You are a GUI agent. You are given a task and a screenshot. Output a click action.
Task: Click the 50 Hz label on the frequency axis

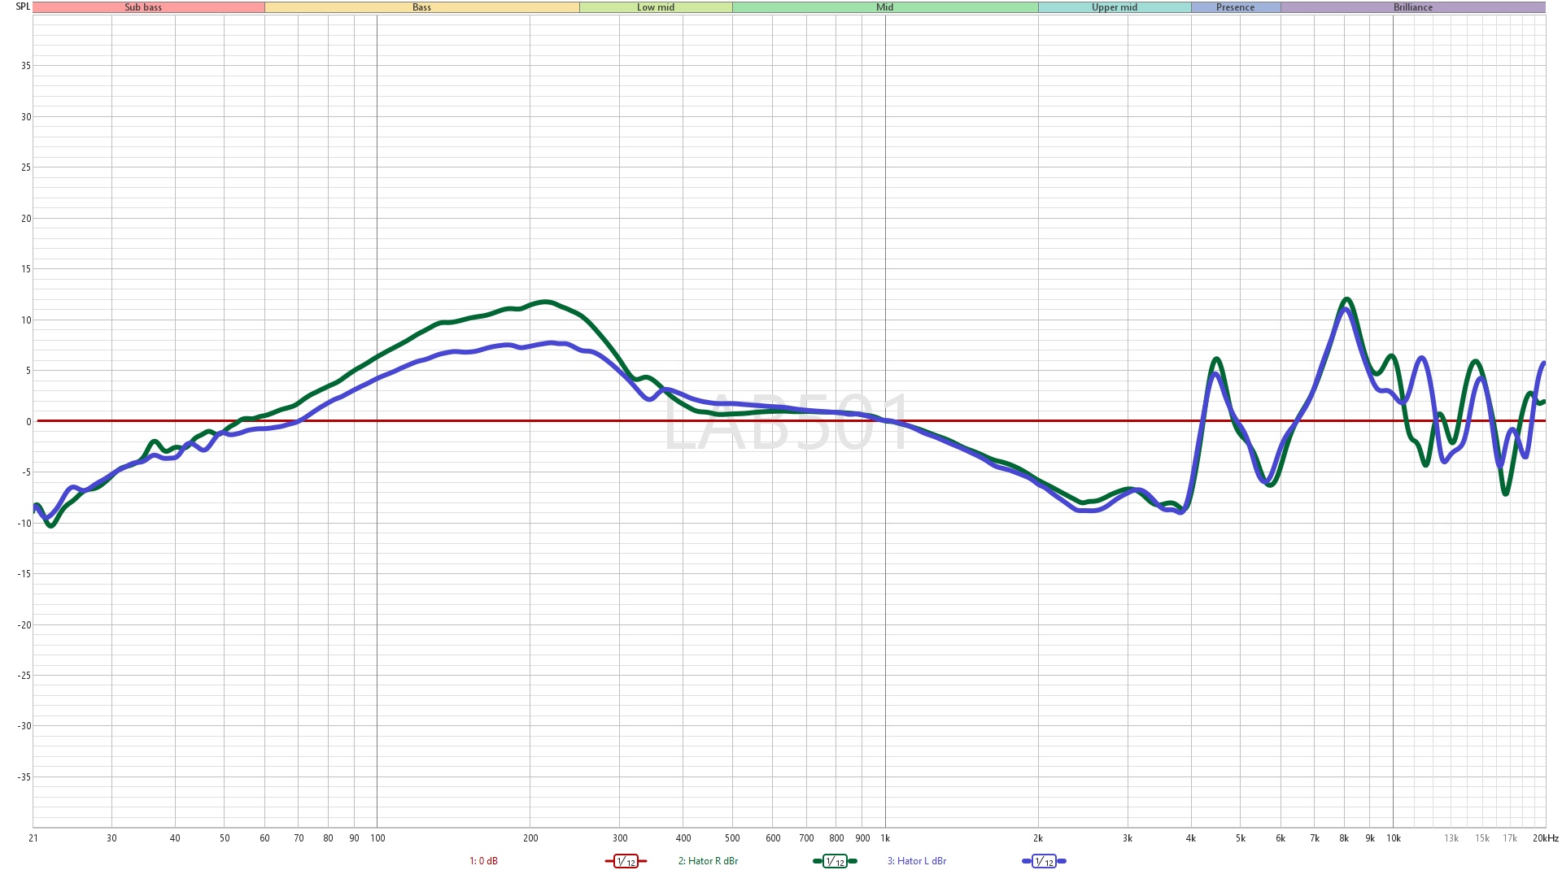tap(225, 838)
